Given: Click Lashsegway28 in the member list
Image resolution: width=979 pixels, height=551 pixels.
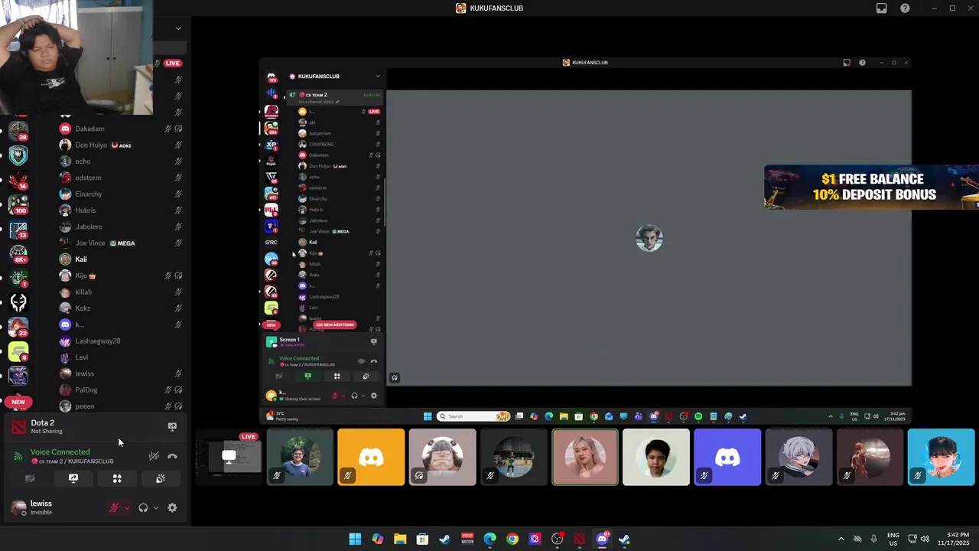Looking at the screenshot, I should tap(122, 341).
